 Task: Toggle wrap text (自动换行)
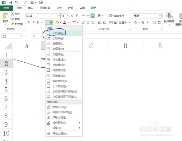116,16
